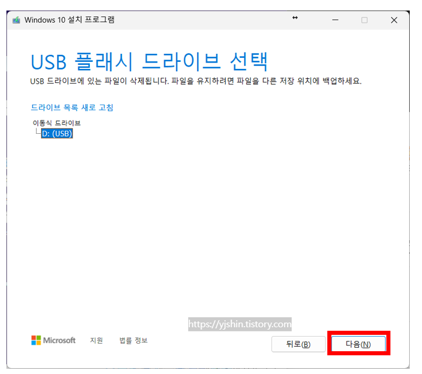Screen dimensions: 422x374
Task: Click the Microsoft logo
Action: tap(53, 340)
